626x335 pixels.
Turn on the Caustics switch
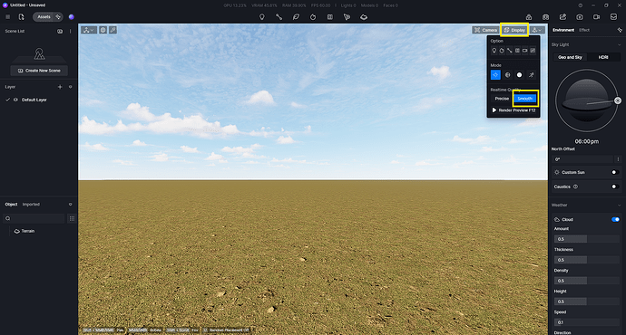(615, 187)
